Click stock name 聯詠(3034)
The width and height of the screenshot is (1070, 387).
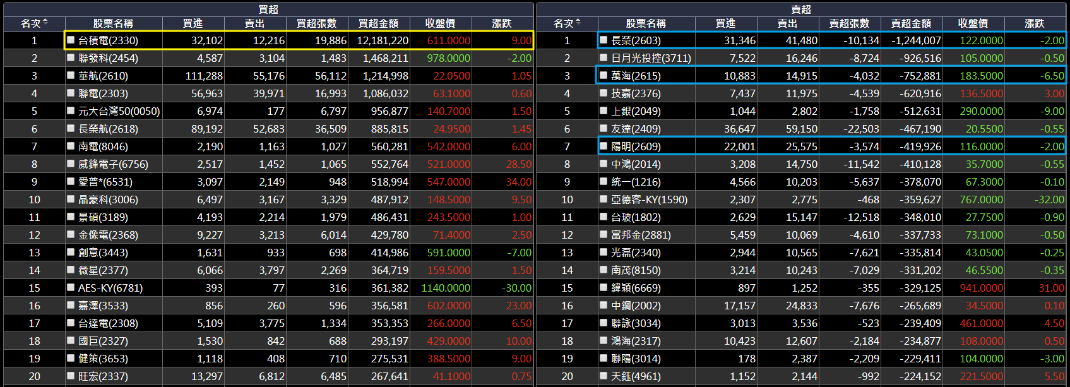636,323
